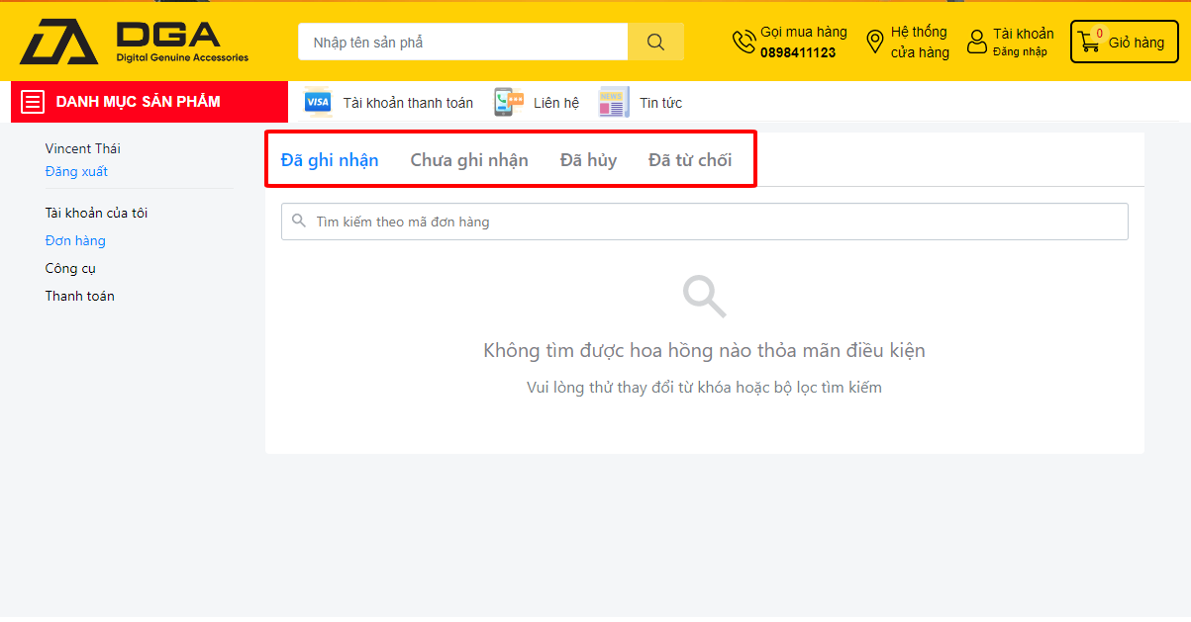Click the DGA logo in the header
The height and width of the screenshot is (622, 1191).
(135, 42)
